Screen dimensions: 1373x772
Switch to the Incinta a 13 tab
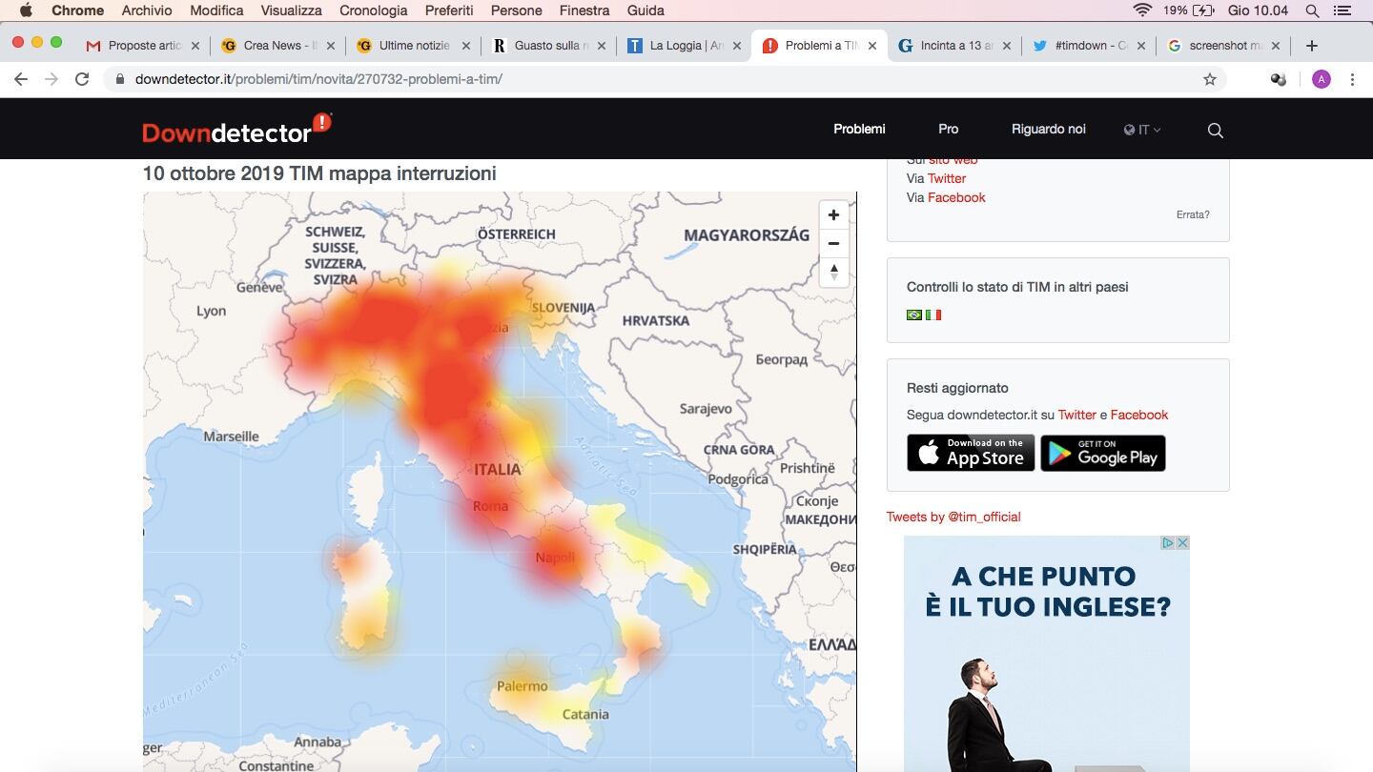click(x=952, y=46)
